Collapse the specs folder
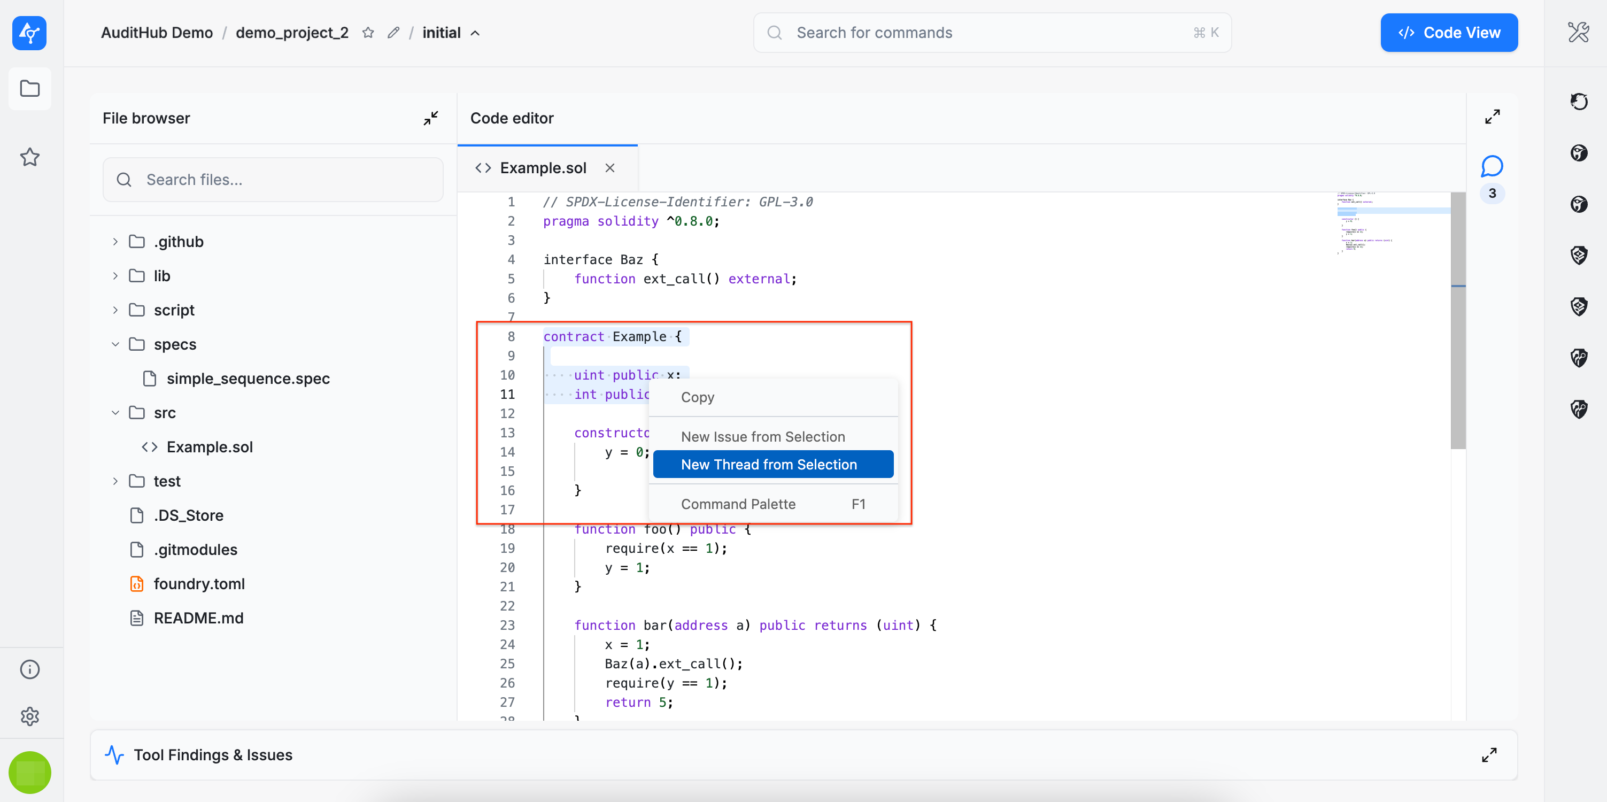Image resolution: width=1607 pixels, height=802 pixels. pyautogui.click(x=115, y=344)
